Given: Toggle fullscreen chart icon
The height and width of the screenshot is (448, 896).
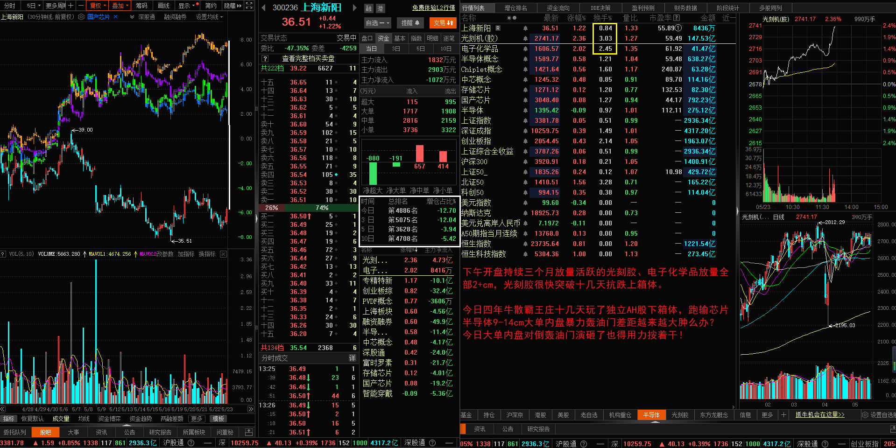Looking at the screenshot, I should (249, 6).
